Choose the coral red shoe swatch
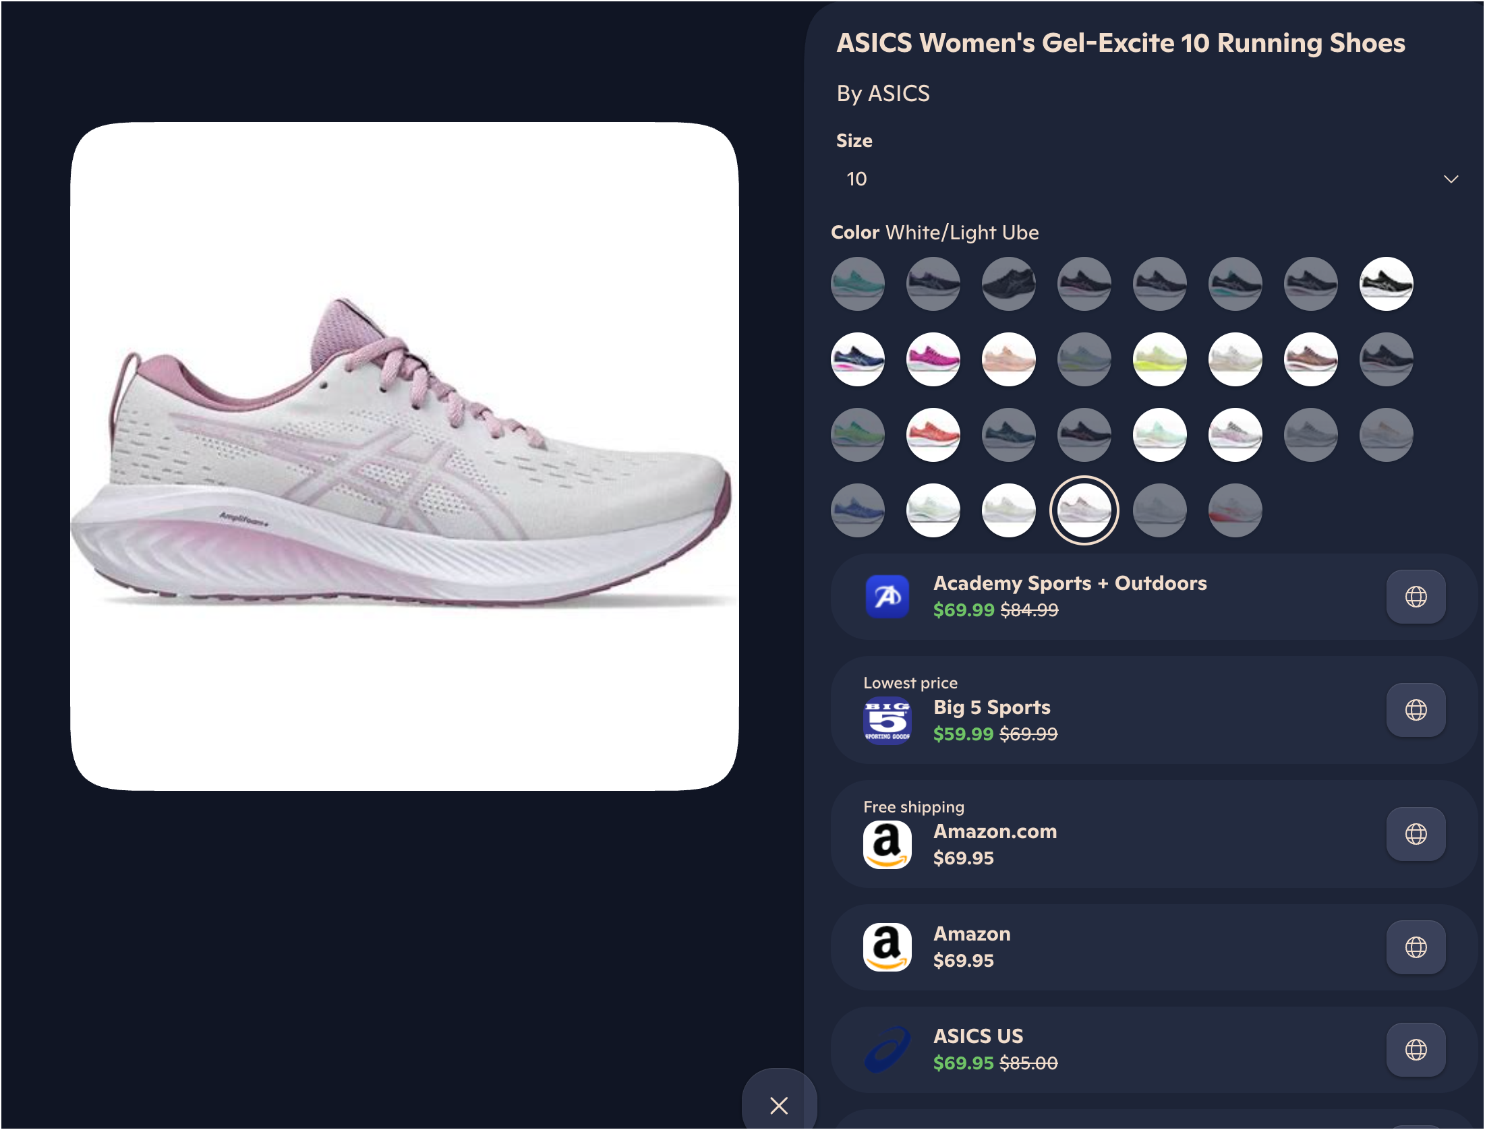This screenshot has height=1130, width=1485. pos(933,435)
